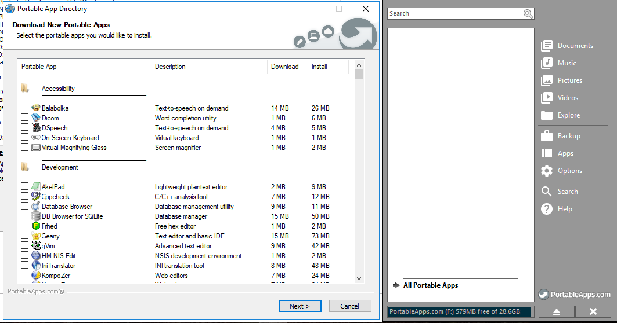Click Search entry in PortableApps sidebar
This screenshot has height=323, width=617.
coord(560,191)
